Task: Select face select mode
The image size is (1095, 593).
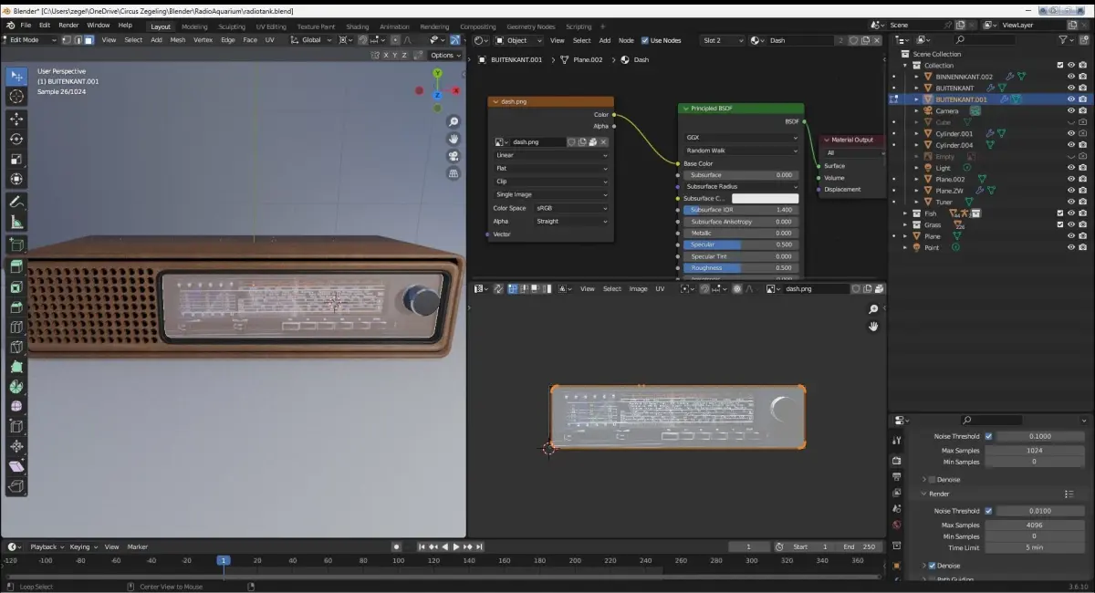Action: pyautogui.click(x=89, y=40)
